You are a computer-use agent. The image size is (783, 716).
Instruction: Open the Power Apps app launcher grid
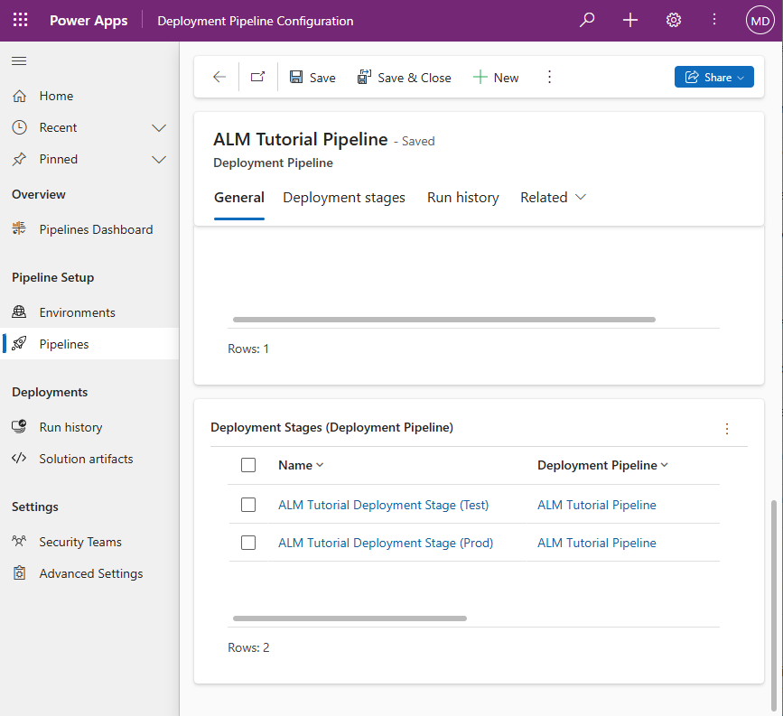coord(21,21)
